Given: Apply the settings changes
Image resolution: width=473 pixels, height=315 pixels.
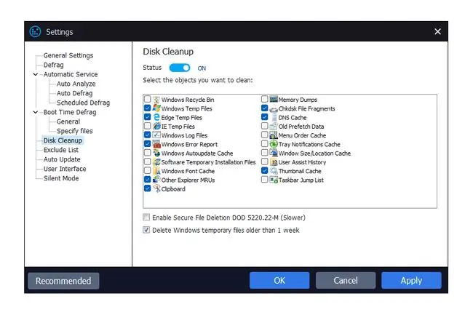Looking at the screenshot, I should pos(411,280).
